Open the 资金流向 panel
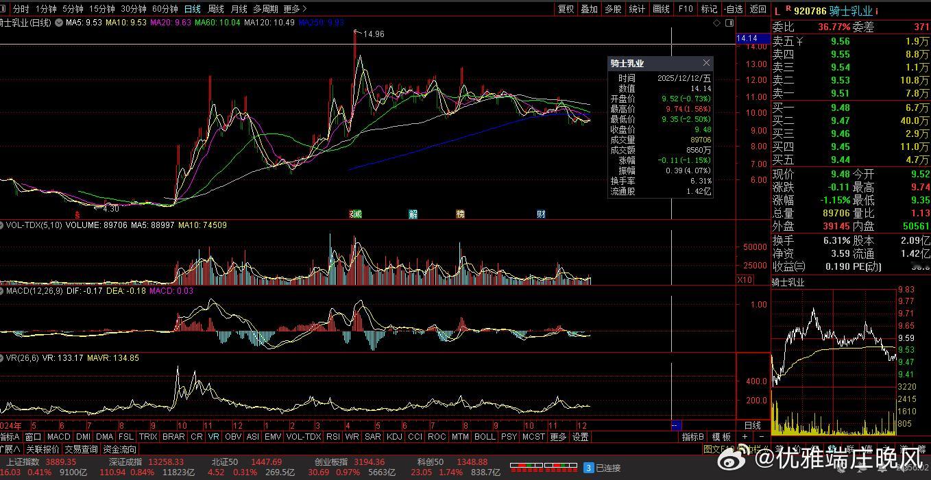The image size is (931, 480). (x=119, y=450)
